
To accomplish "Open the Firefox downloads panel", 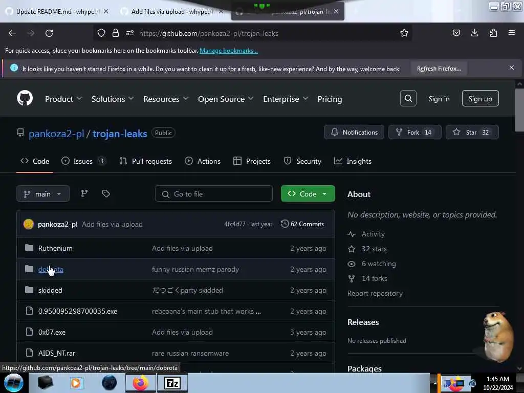I will click(474, 33).
